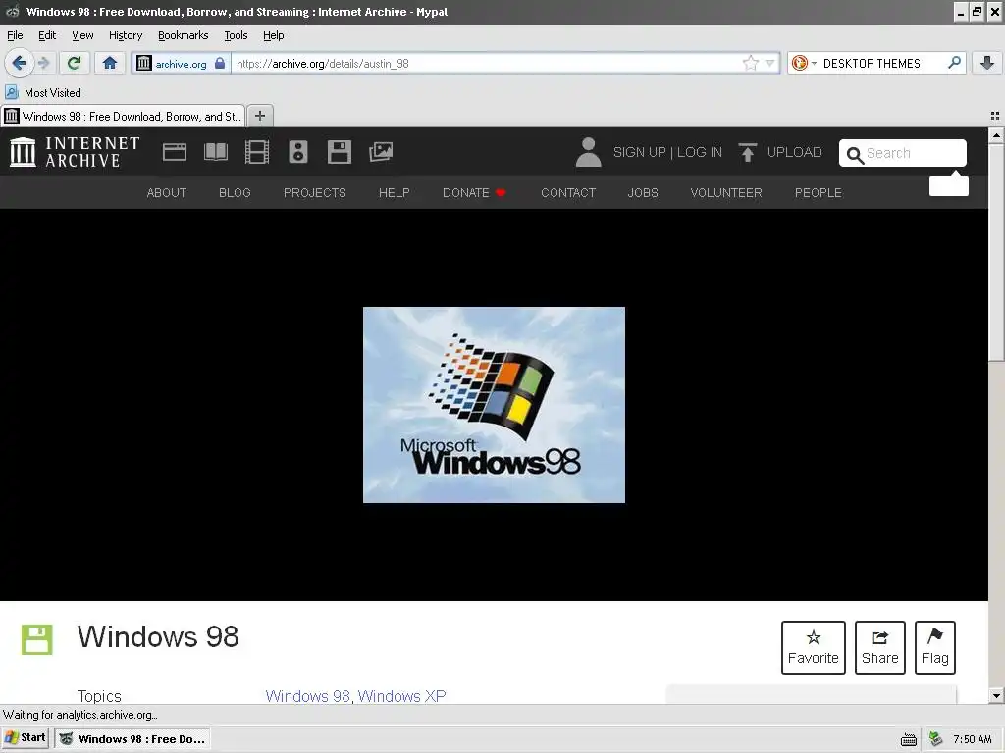Open the Most Visited bookmarks folder
This screenshot has height=753, width=1005.
click(x=43, y=93)
